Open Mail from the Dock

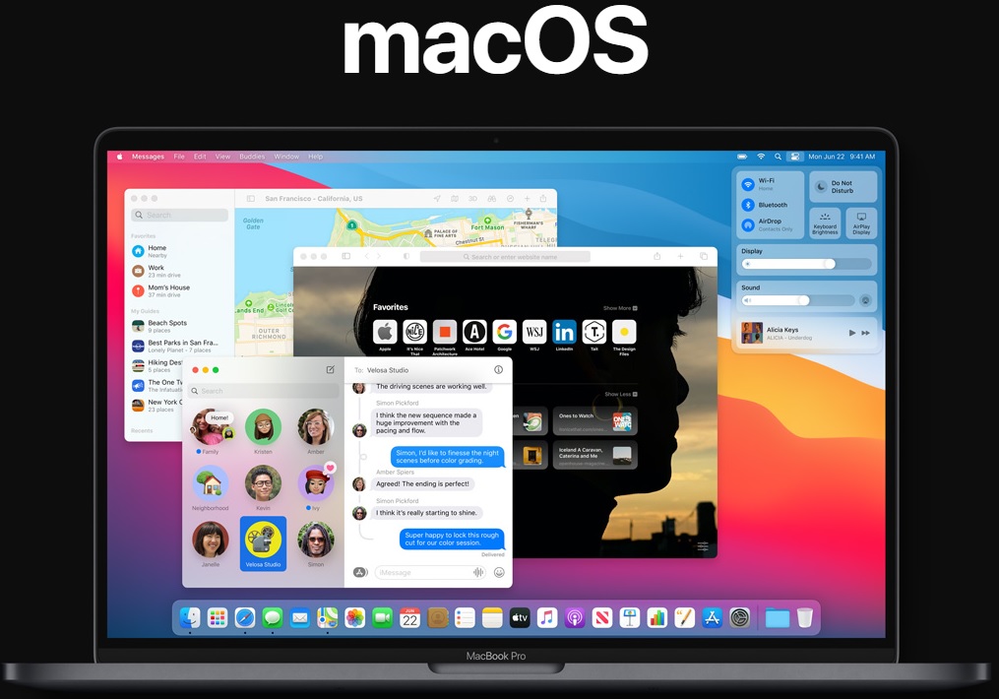(300, 617)
